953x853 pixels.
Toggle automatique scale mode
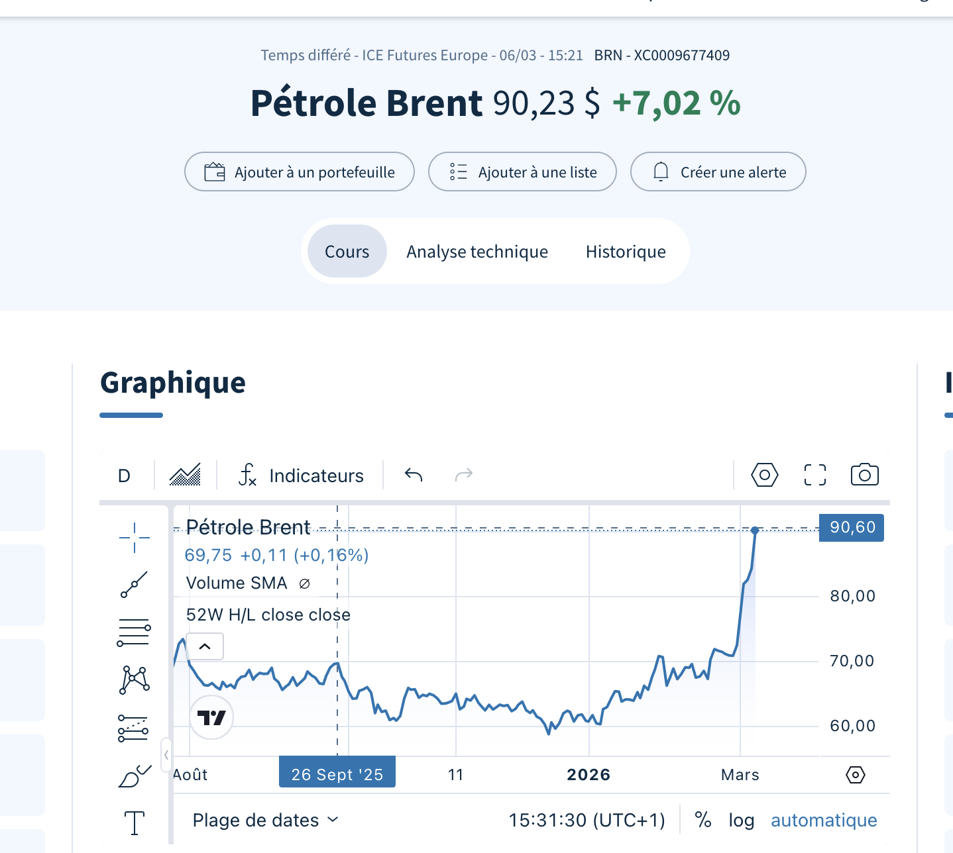(824, 820)
